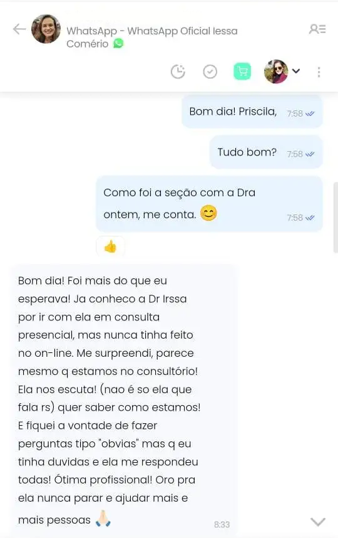
Task: Open the three-dot options menu
Action: (319, 72)
